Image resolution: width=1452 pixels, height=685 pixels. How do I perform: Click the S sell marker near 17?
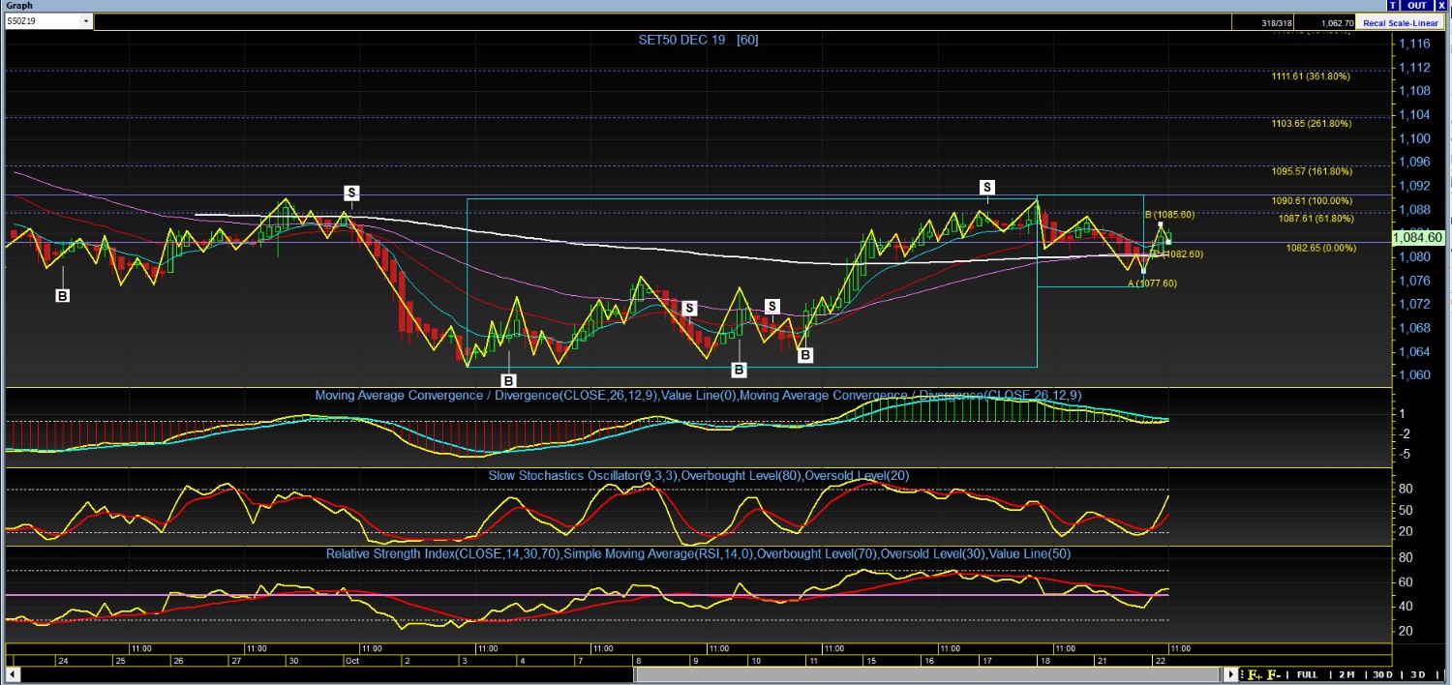click(x=986, y=187)
